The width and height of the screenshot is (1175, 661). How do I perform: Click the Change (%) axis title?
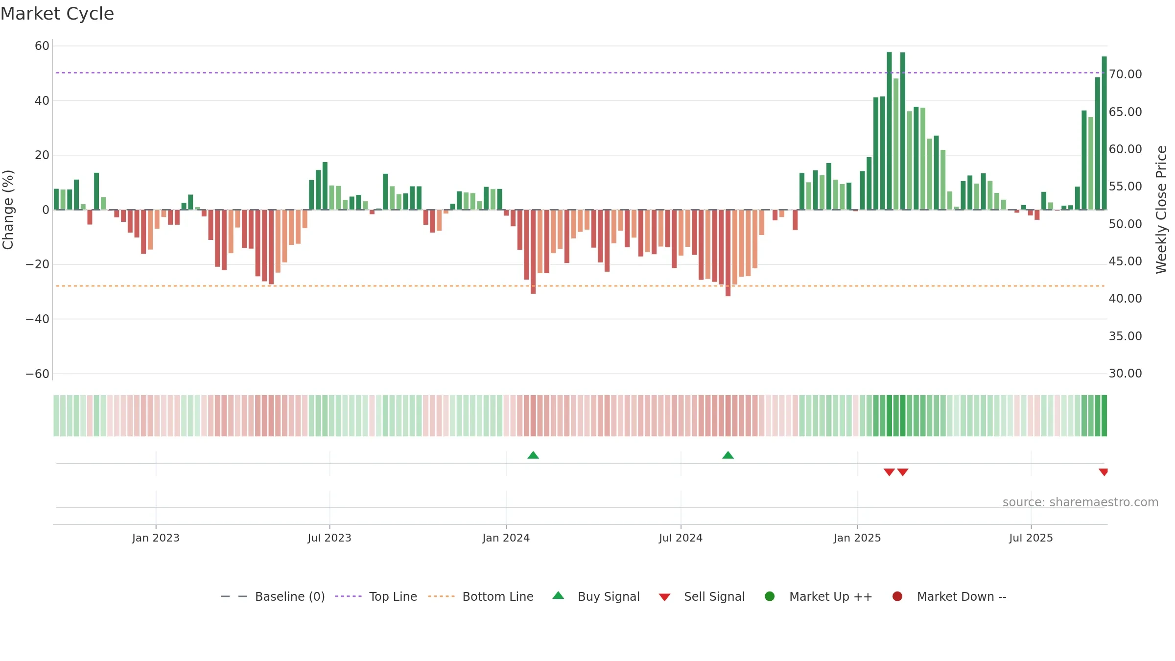coord(8,210)
